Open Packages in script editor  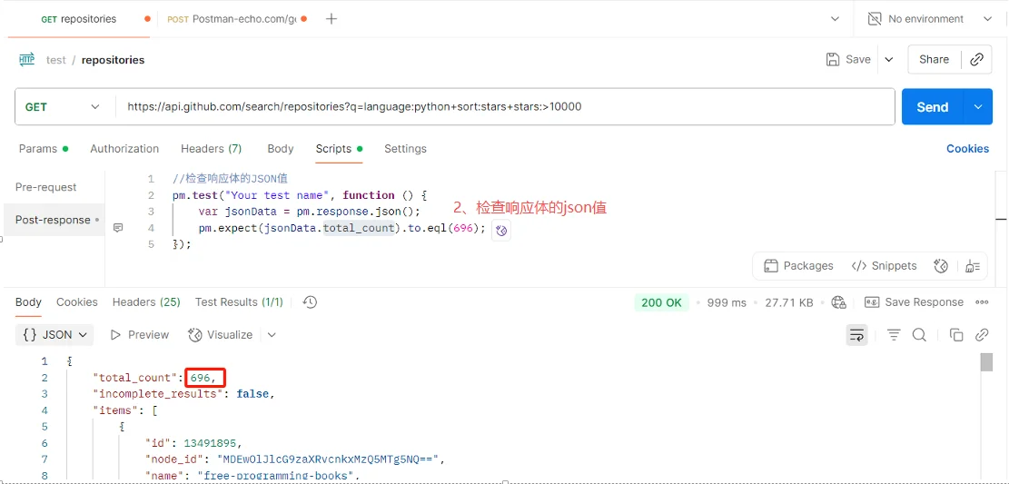(798, 266)
